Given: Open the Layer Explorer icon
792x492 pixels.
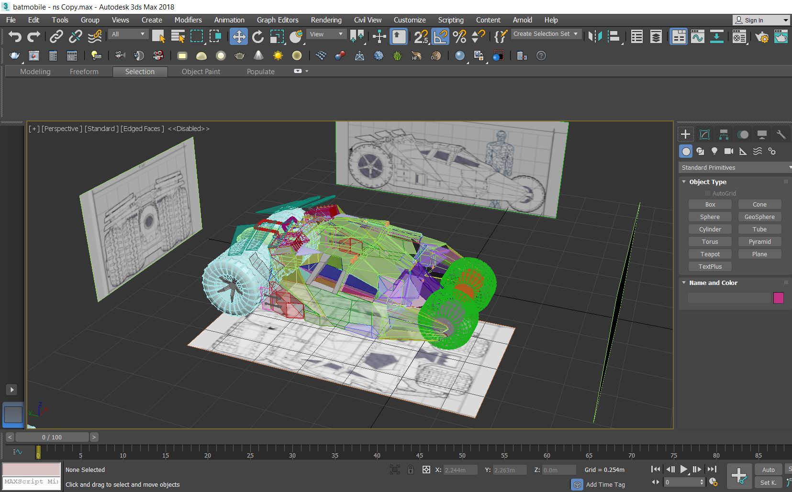Looking at the screenshot, I should pyautogui.click(x=656, y=36).
